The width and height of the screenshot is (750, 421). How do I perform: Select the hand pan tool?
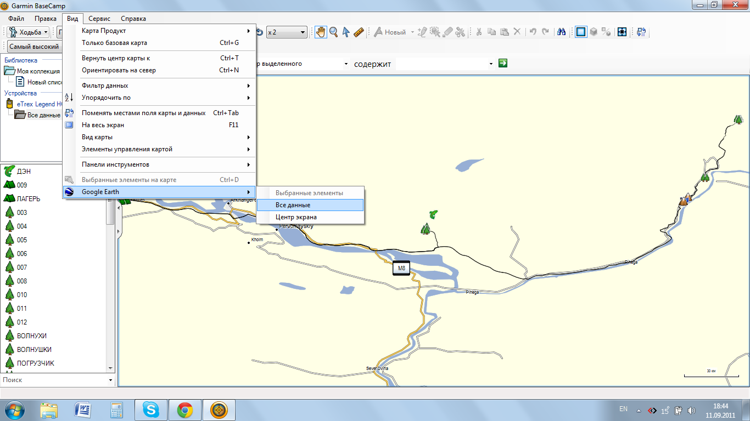coord(322,32)
